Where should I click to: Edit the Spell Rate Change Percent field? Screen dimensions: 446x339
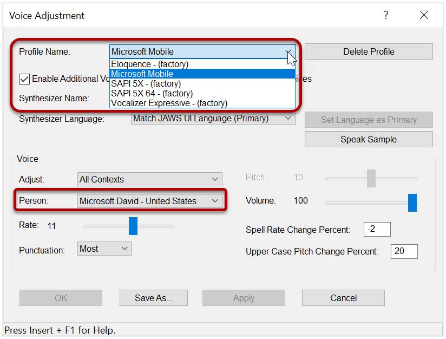pyautogui.click(x=377, y=229)
